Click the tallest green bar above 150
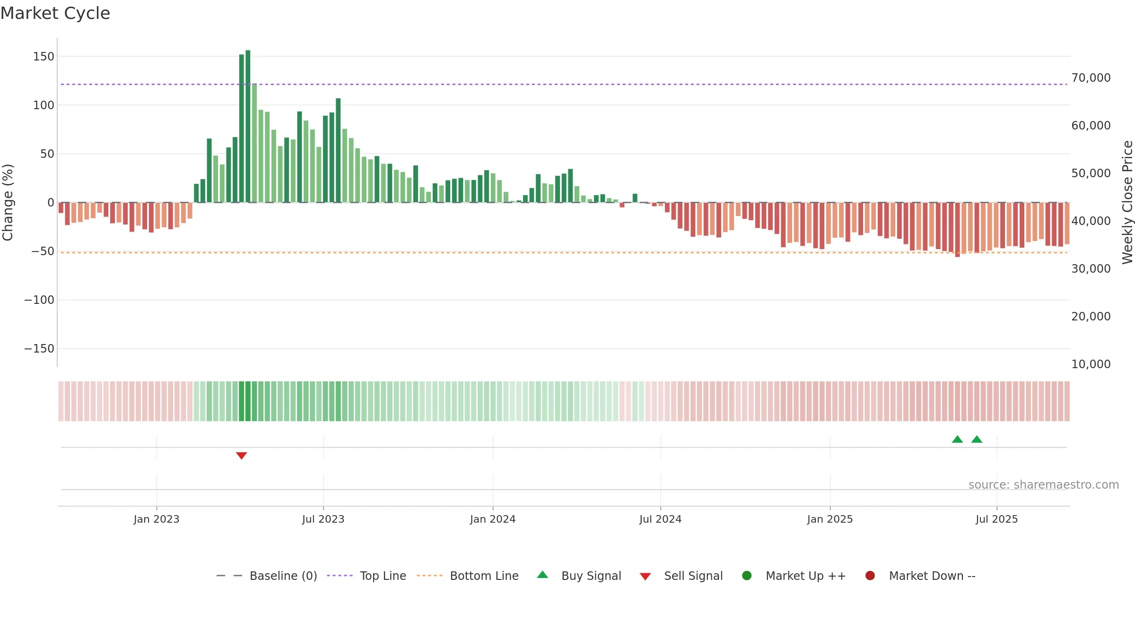This screenshot has height=638, width=1135. 248,126
